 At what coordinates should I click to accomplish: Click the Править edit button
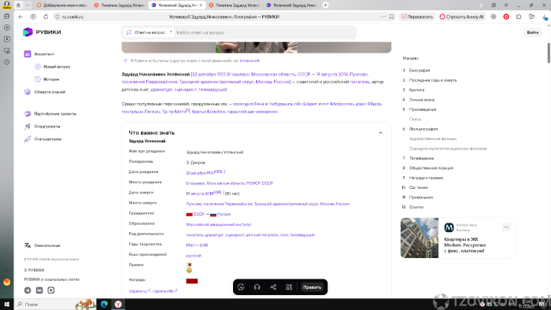(312, 287)
